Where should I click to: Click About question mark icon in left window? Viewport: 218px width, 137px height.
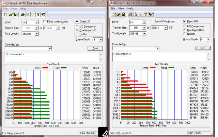click(x=38, y=15)
